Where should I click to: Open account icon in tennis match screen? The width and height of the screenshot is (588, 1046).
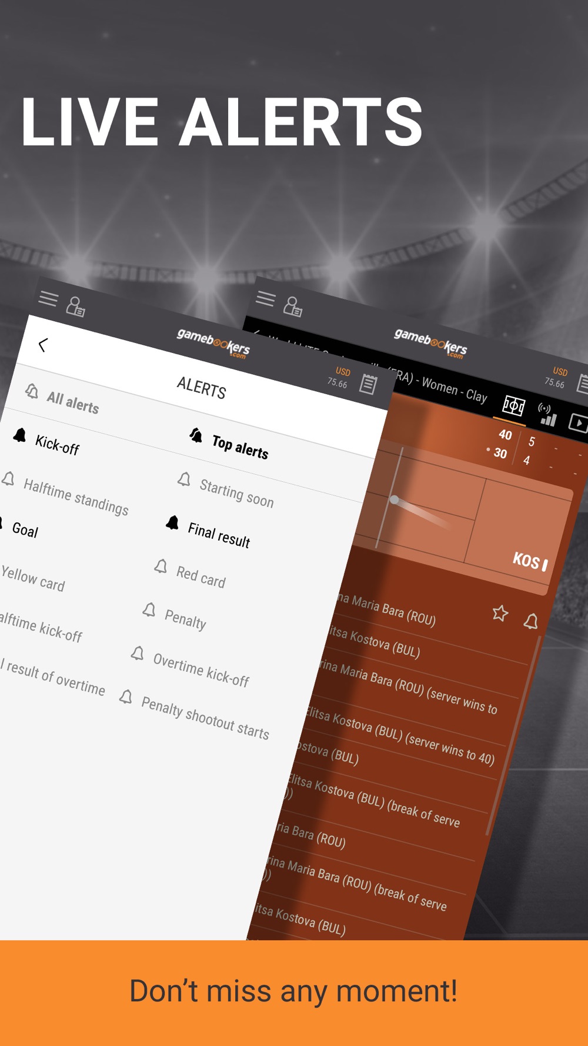[x=293, y=307]
